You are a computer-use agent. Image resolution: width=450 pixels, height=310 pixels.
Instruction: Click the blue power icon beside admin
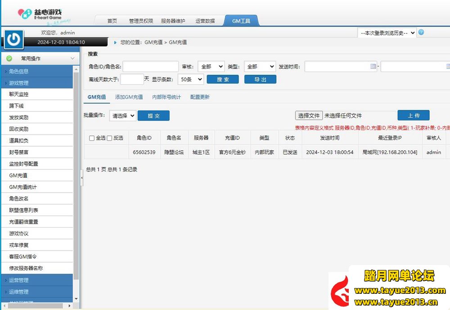coord(14,39)
